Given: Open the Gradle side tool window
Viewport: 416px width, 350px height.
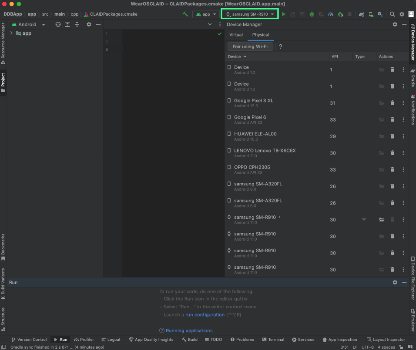Looking at the screenshot, I should tap(413, 78).
